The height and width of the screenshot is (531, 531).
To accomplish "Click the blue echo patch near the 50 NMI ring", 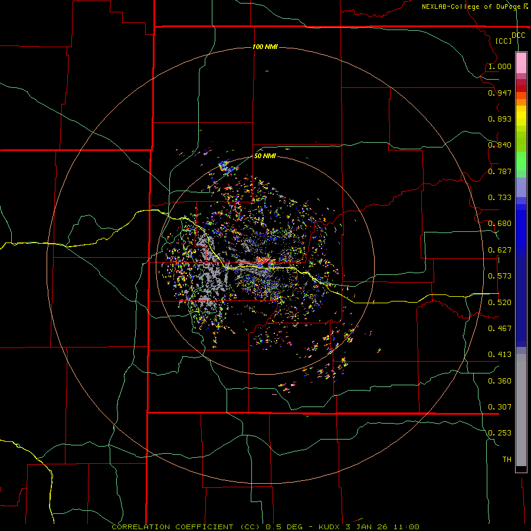I will pyautogui.click(x=224, y=166).
